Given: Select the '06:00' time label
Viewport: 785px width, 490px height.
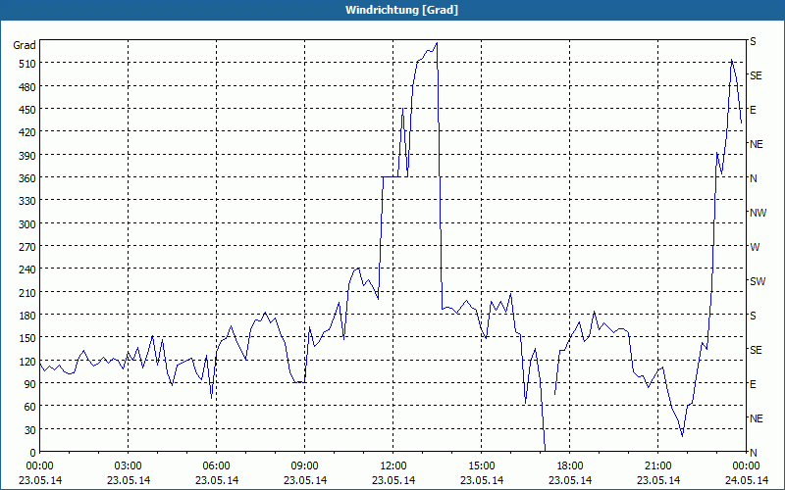Looking at the screenshot, I should point(216,466).
